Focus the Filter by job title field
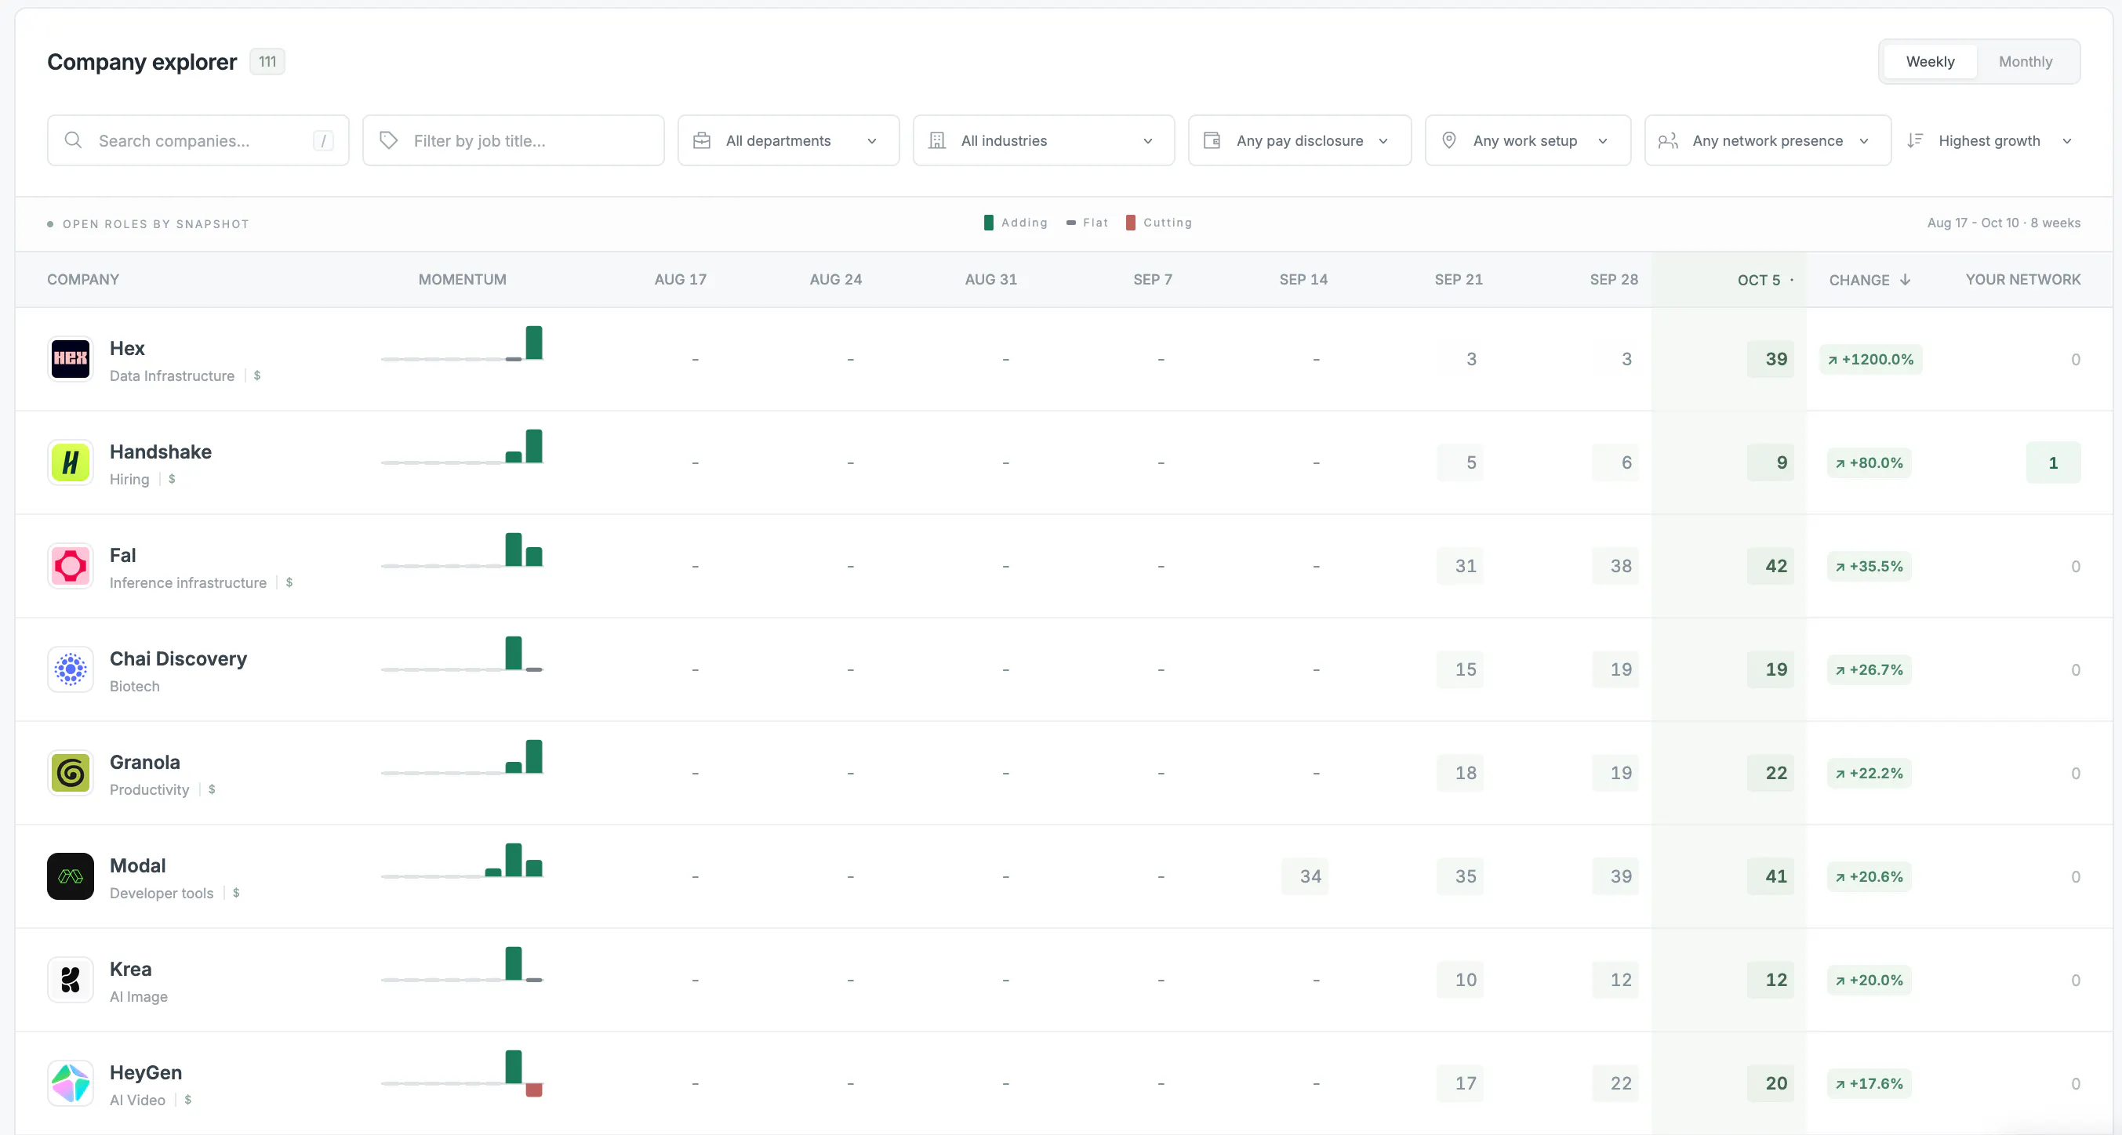 513,141
